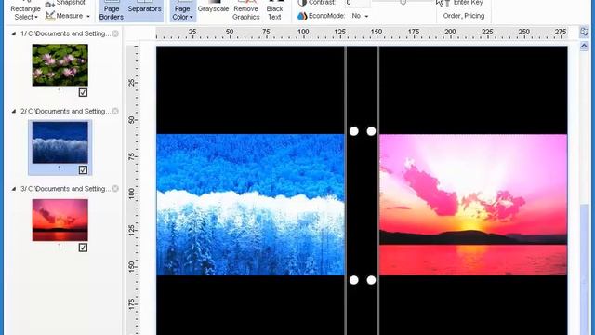Image resolution: width=595 pixels, height=335 pixels.
Task: Click the Contrast value field
Action: point(357,3)
